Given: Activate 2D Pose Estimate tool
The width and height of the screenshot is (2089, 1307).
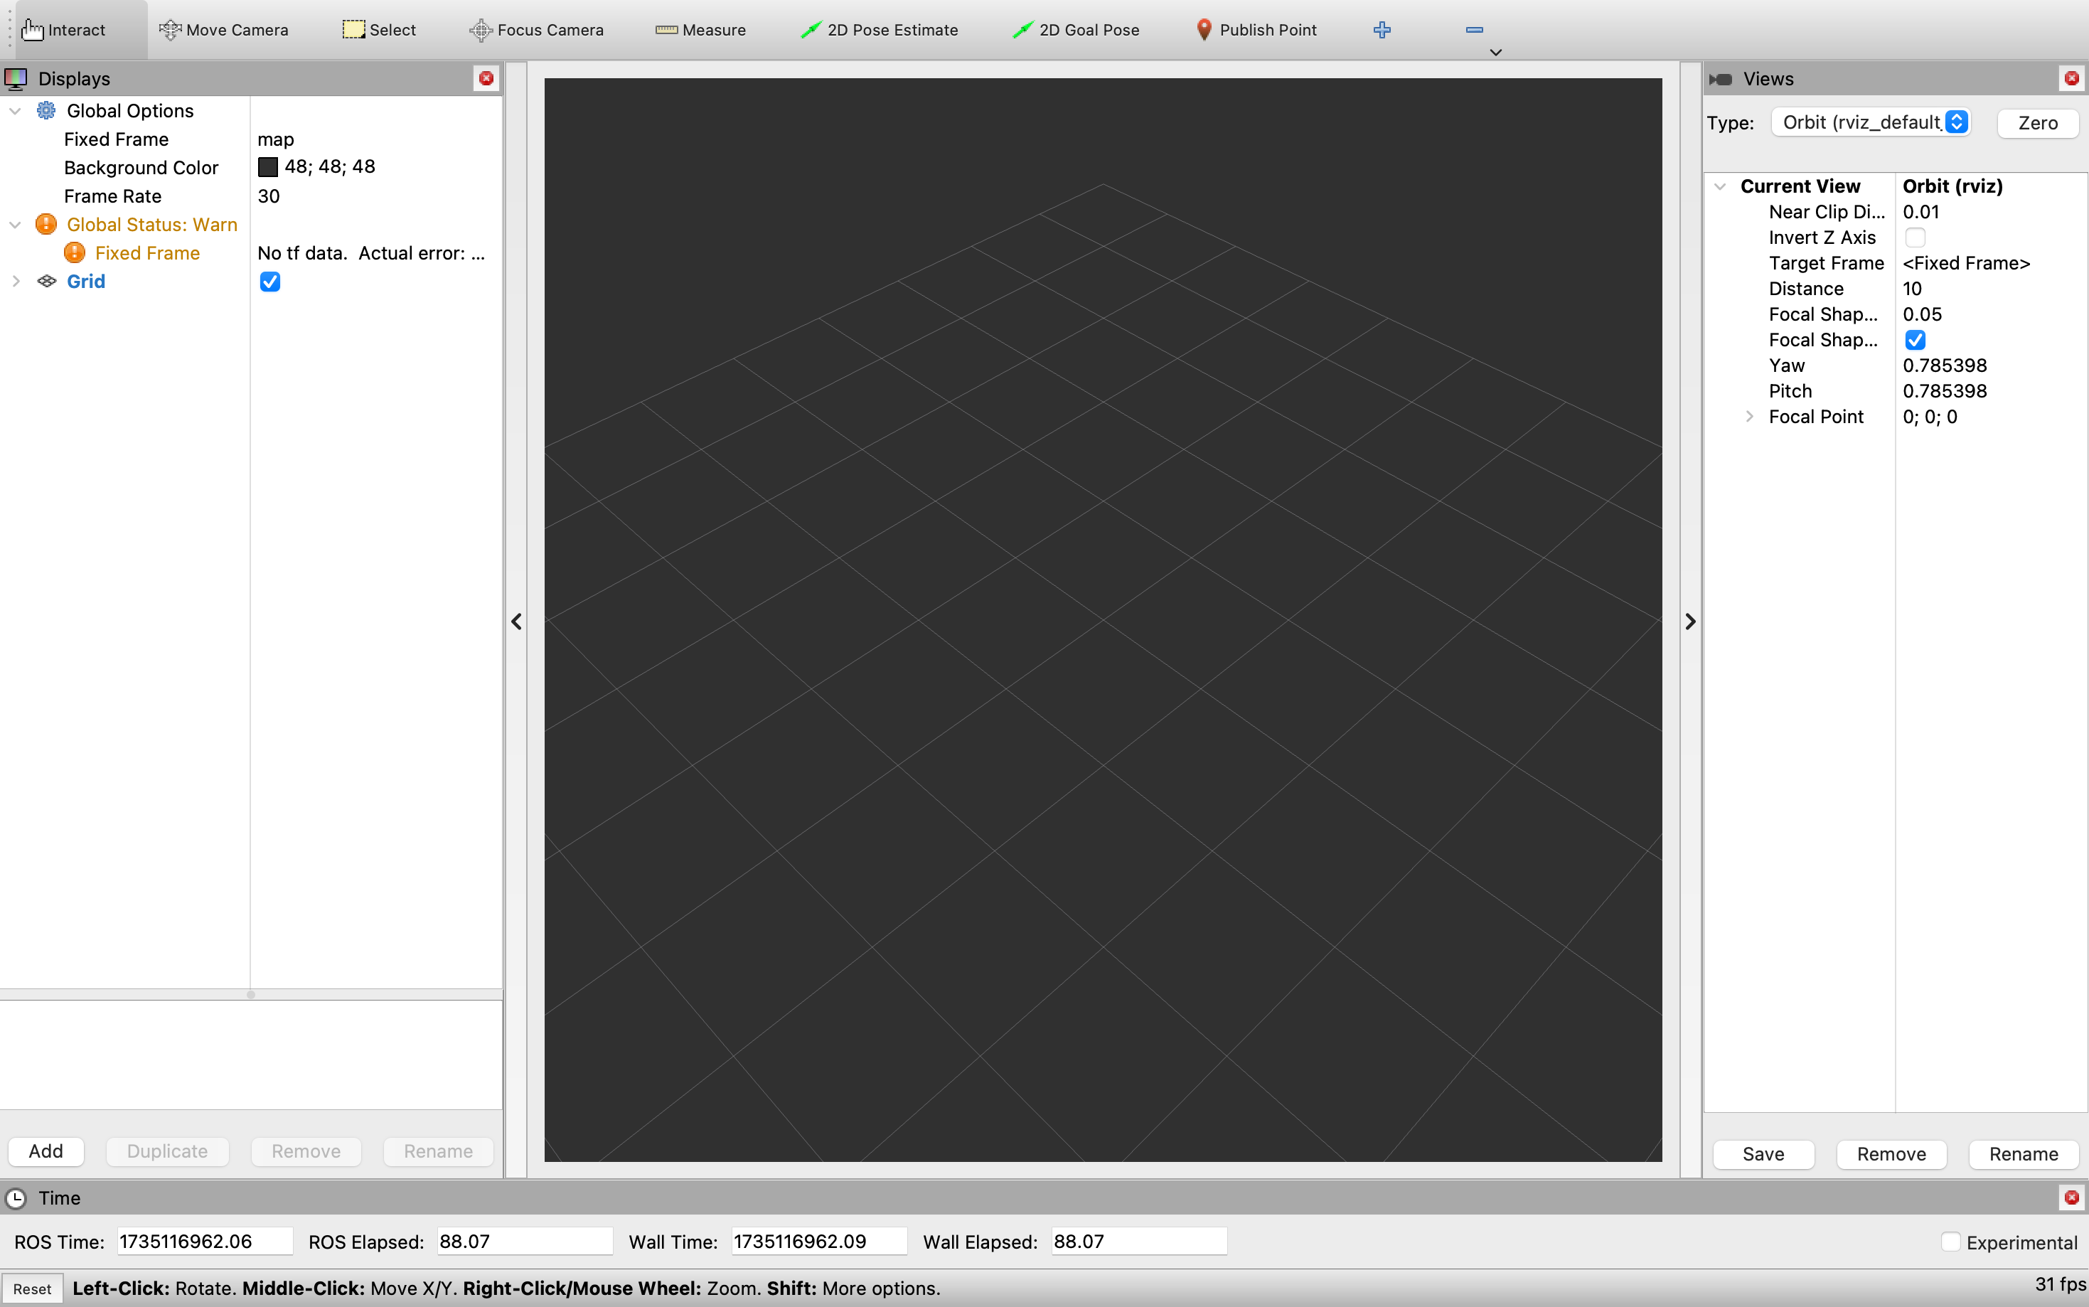Looking at the screenshot, I should pyautogui.click(x=879, y=31).
